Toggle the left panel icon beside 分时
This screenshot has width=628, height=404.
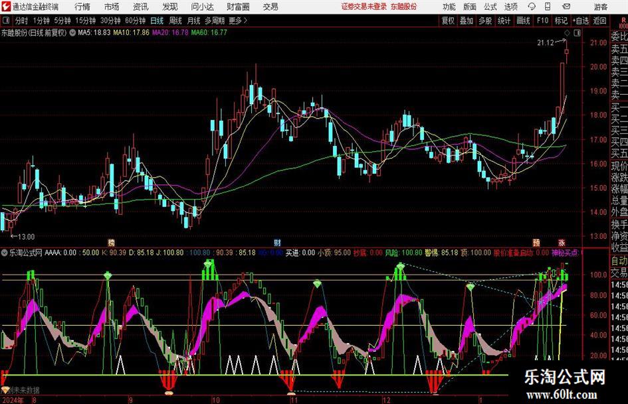tap(5, 21)
